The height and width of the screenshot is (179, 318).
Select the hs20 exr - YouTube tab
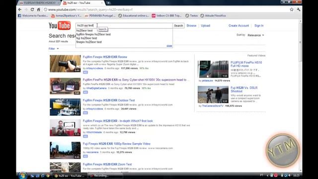click(83, 3)
